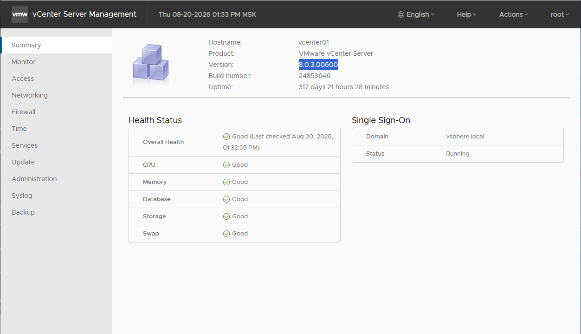Click the Storage good status check icon

226,216
